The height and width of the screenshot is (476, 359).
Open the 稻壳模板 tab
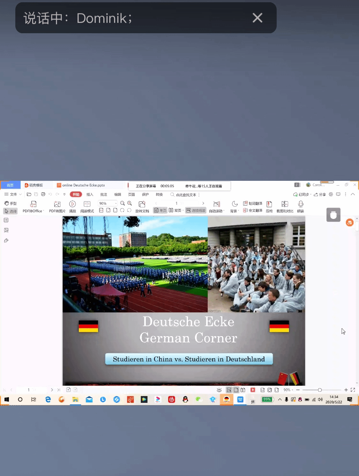click(x=34, y=185)
